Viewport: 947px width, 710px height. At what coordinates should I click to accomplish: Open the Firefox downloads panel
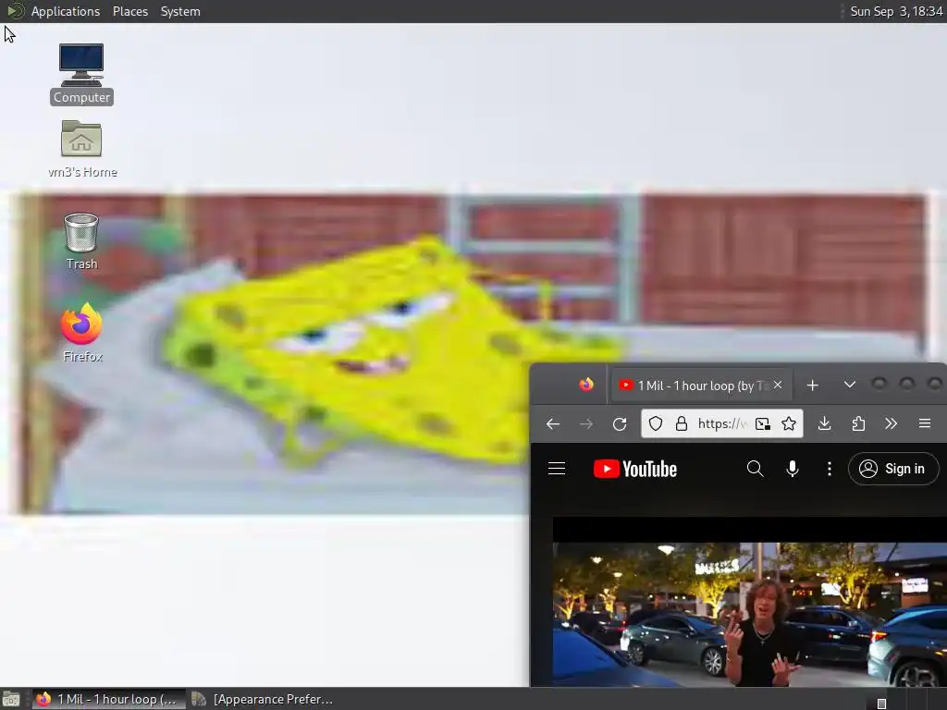[824, 423]
